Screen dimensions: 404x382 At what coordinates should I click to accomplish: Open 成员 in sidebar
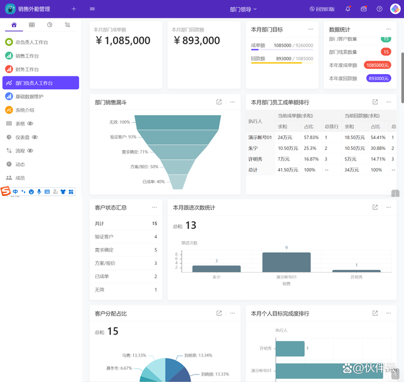click(x=40, y=178)
